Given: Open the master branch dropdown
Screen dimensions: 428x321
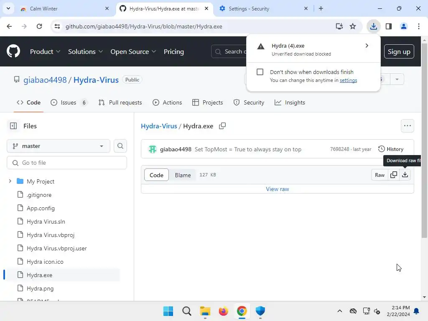Looking at the screenshot, I should click(x=59, y=146).
